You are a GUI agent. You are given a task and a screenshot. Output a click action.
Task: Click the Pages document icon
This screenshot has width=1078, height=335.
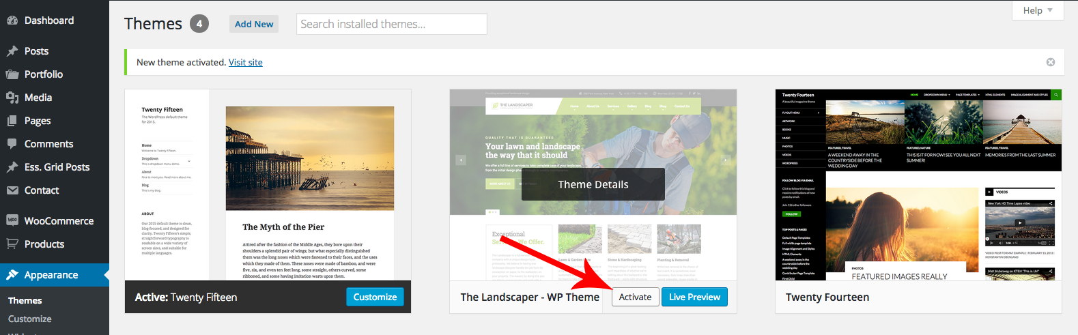click(12, 121)
